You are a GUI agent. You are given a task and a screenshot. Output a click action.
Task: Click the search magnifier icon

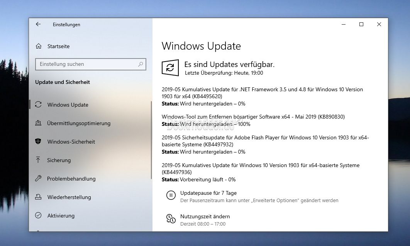[x=141, y=64]
